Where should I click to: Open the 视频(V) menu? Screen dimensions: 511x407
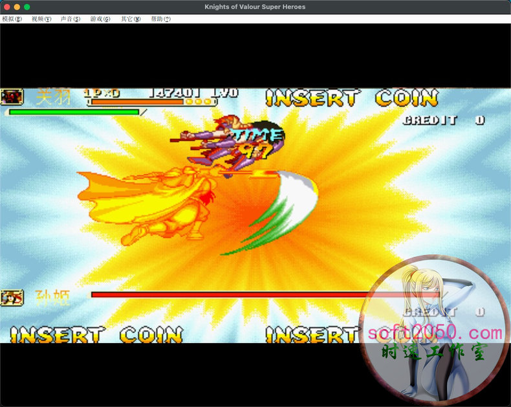pyautogui.click(x=41, y=19)
